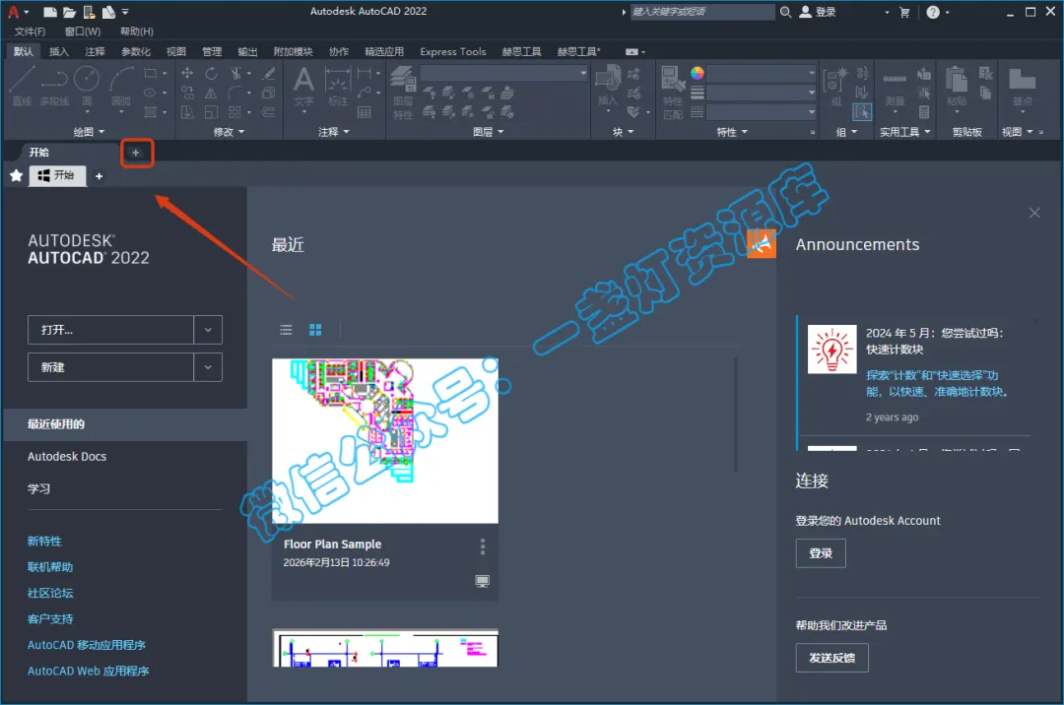Viewport: 1064px width, 705px height.
Task: Open the AutoCAD Web 应用程序 link
Action: click(x=89, y=672)
